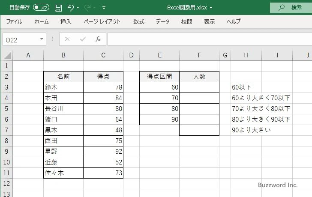Click the cell reading 90より大きい

(x=251, y=130)
